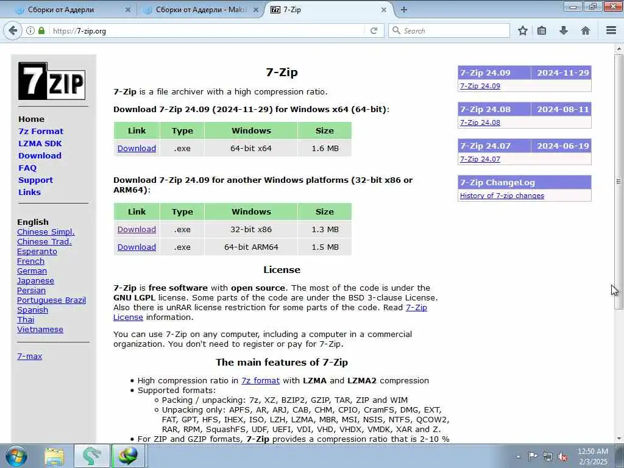Image resolution: width=624 pixels, height=468 pixels.
Task: Switch site language to German
Action: [x=32, y=271]
